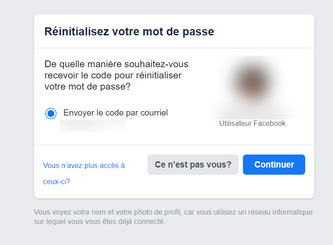
Task: Click the word "Continuer" on blue button
Action: click(x=274, y=164)
